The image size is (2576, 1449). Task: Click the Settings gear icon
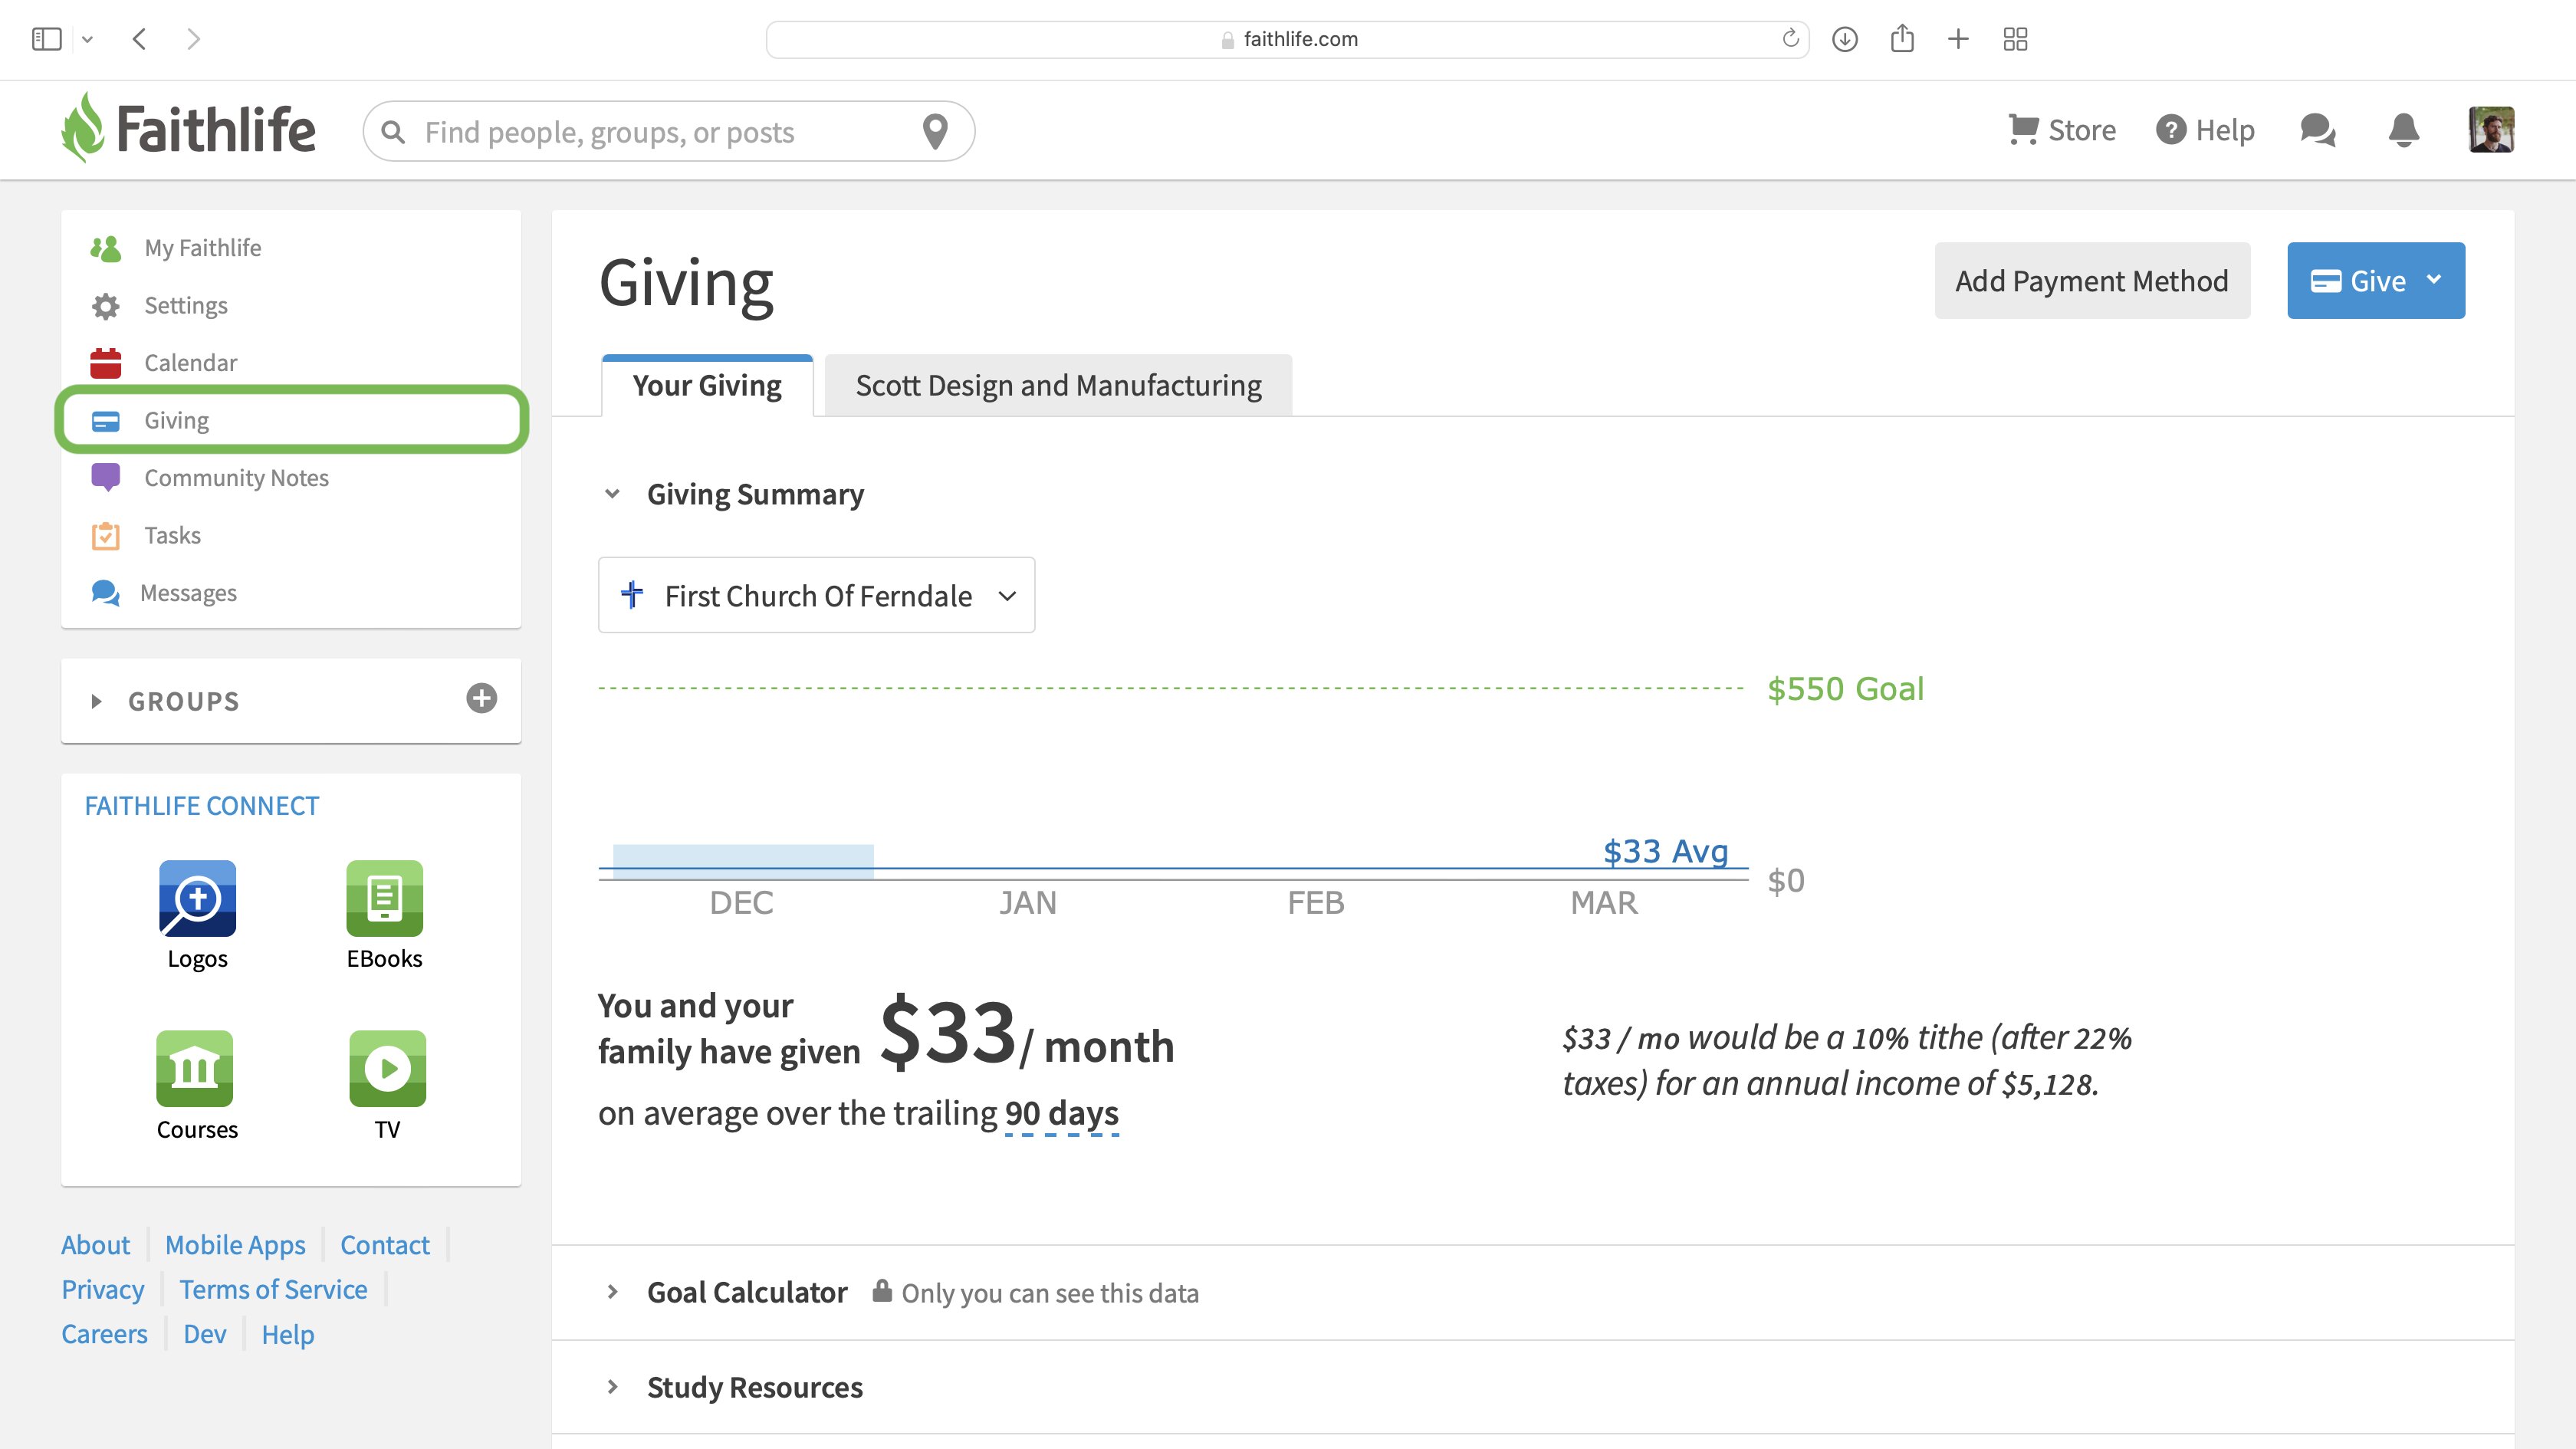pos(105,306)
